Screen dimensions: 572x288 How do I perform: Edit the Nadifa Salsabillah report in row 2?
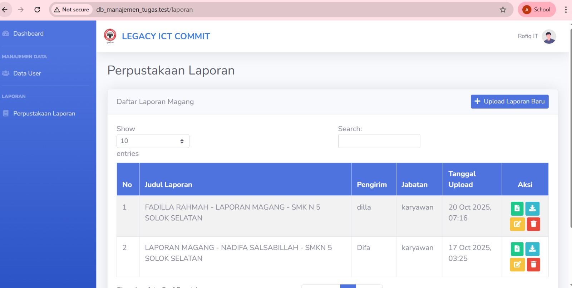517,264
